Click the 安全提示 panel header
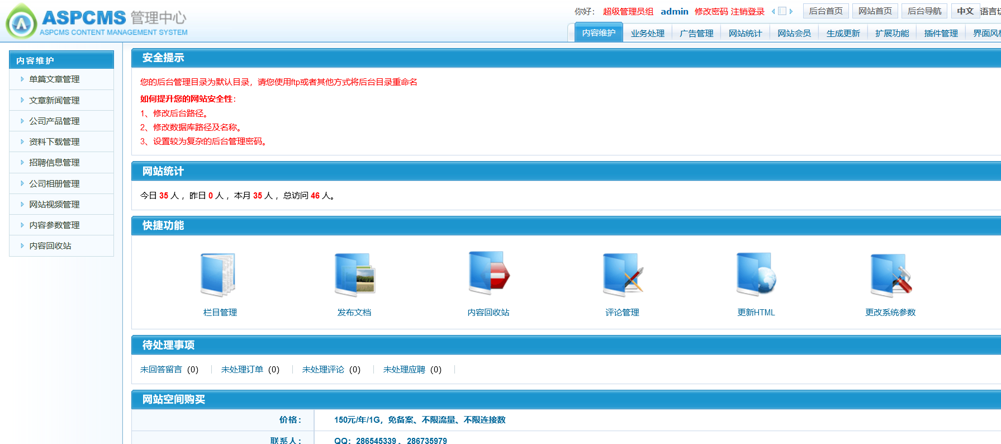This screenshot has height=444, width=1001. point(566,58)
